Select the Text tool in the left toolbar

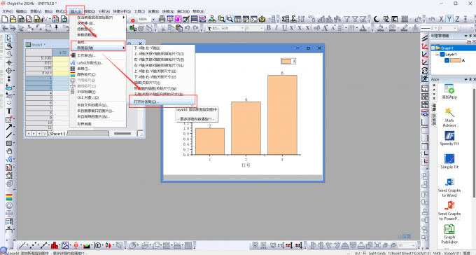pos(9,111)
